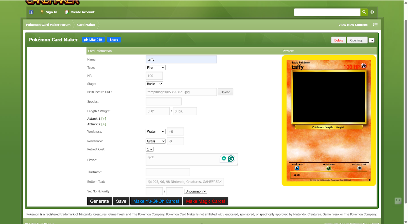This screenshot has height=224, width=408.
Task: Open advanced search gear icon
Action: click(372, 12)
